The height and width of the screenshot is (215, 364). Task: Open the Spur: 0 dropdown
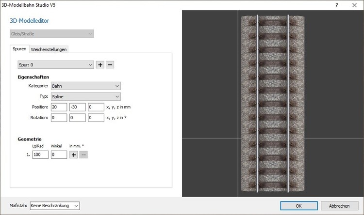56,65
